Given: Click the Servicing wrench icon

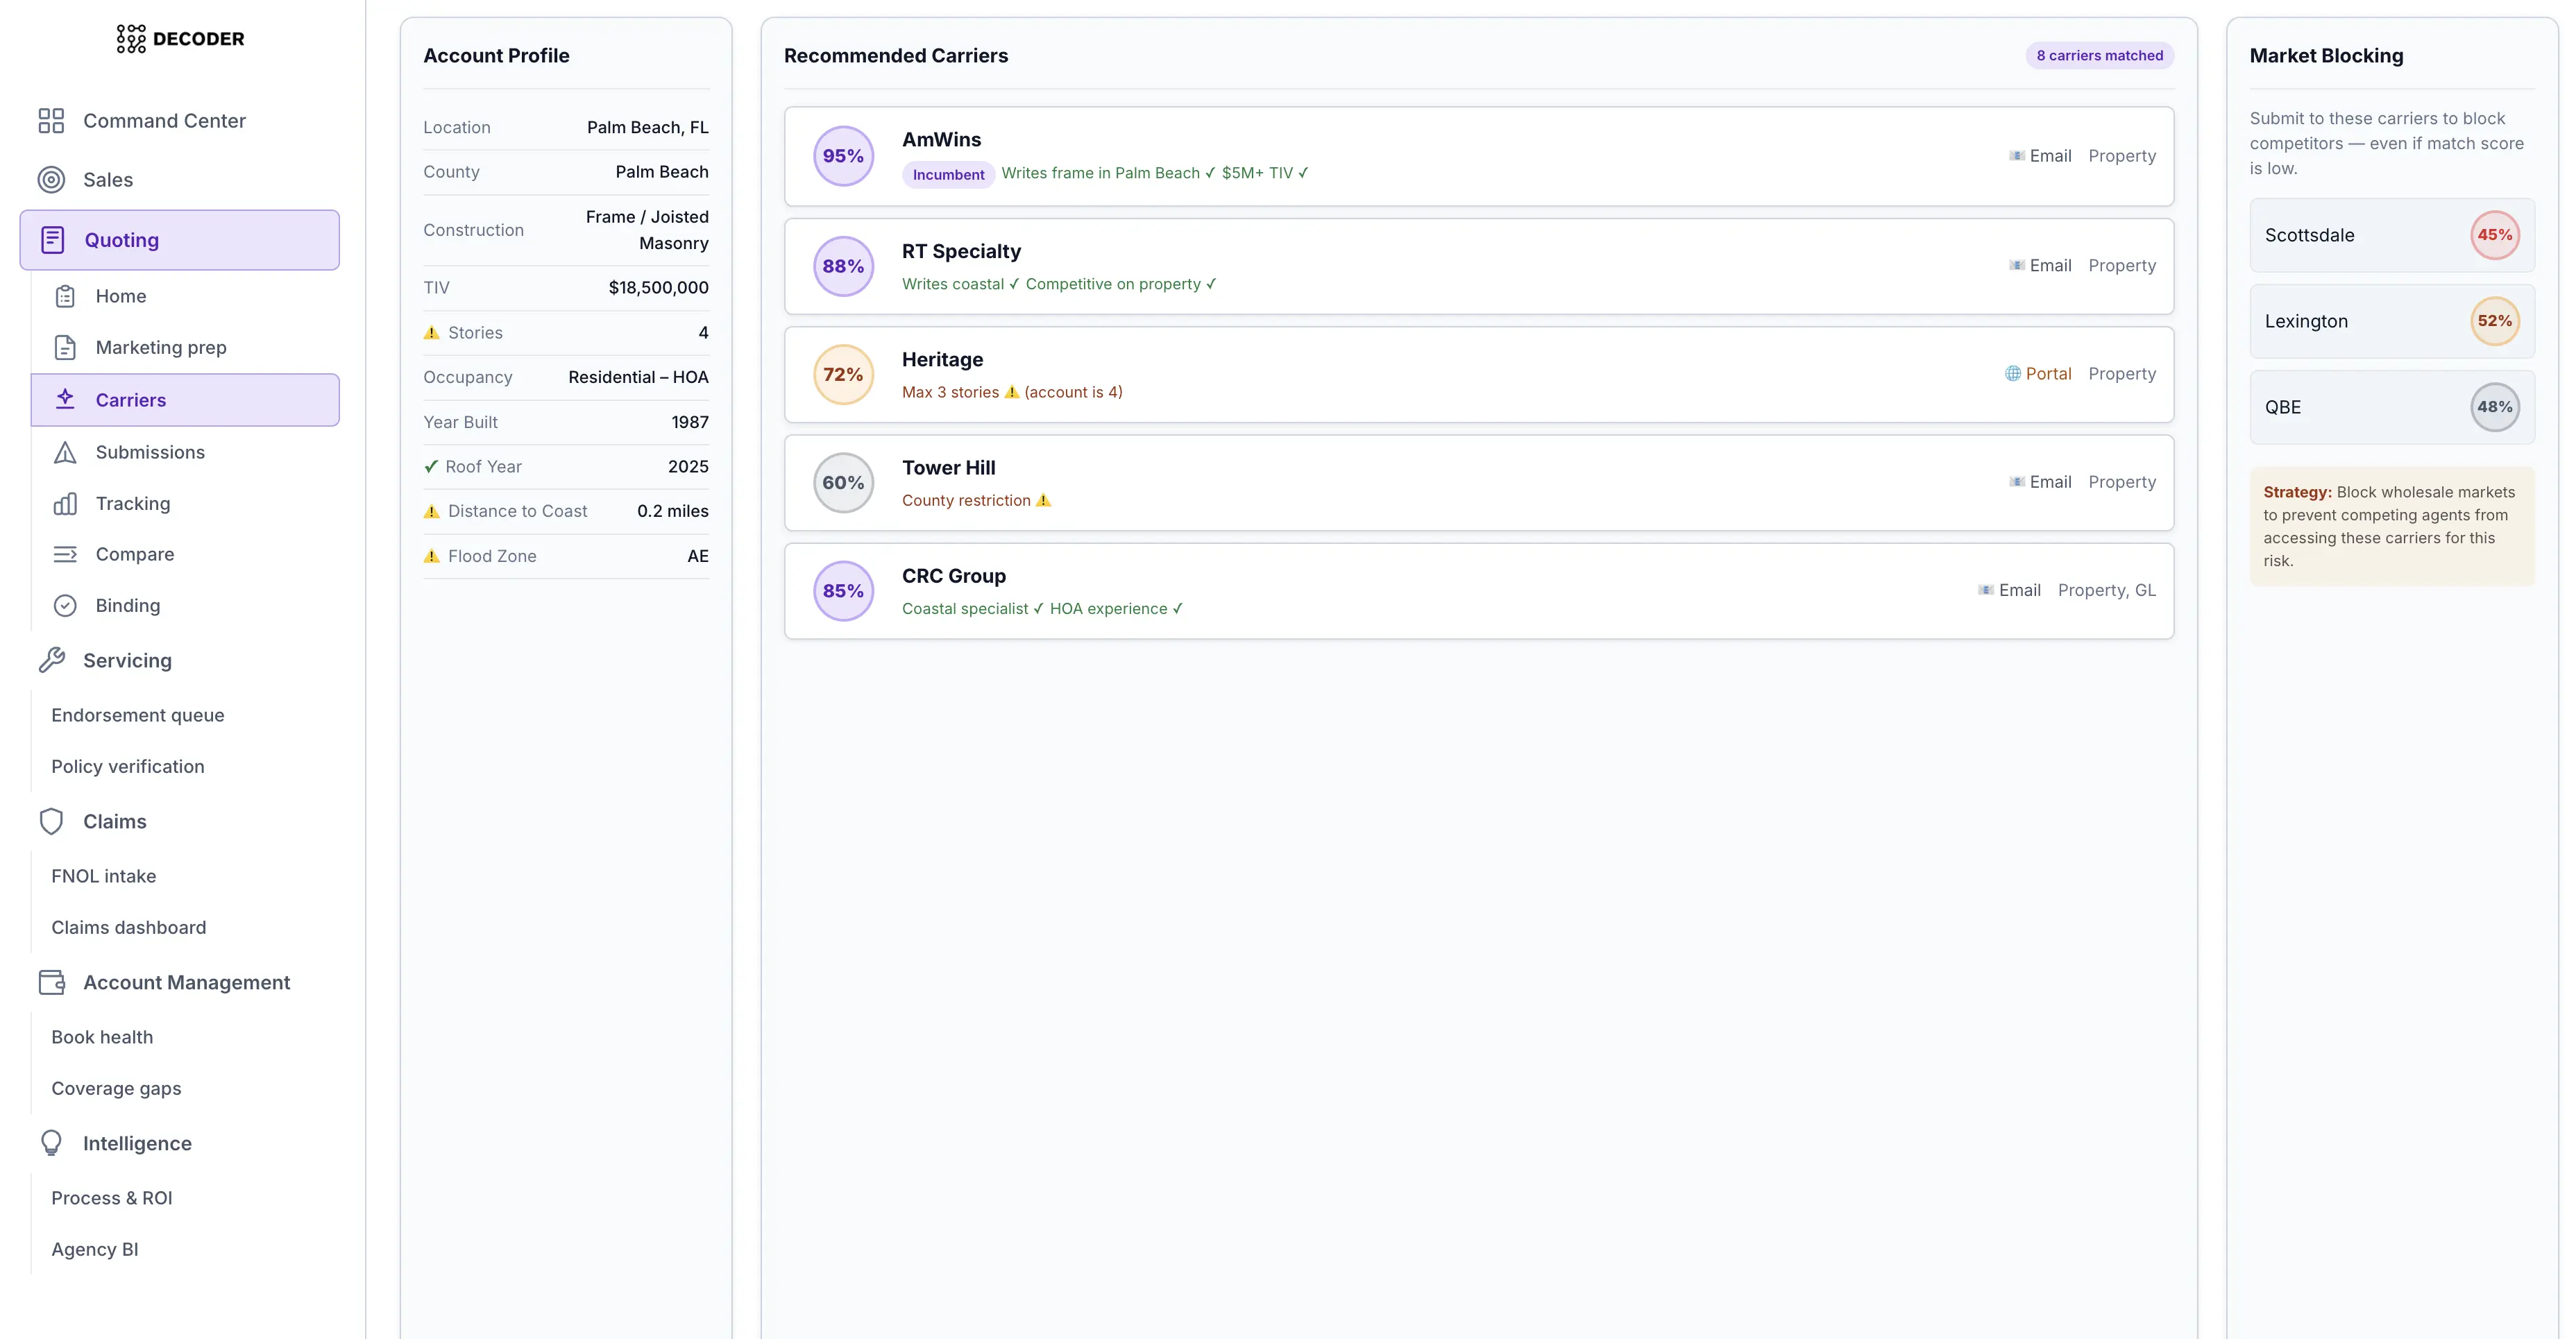Looking at the screenshot, I should [x=51, y=661].
